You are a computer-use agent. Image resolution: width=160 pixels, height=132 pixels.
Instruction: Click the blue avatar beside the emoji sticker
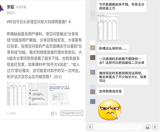click(93, 102)
